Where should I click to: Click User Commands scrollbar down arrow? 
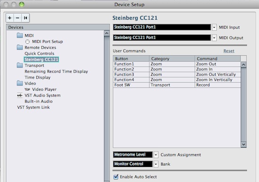(243, 144)
